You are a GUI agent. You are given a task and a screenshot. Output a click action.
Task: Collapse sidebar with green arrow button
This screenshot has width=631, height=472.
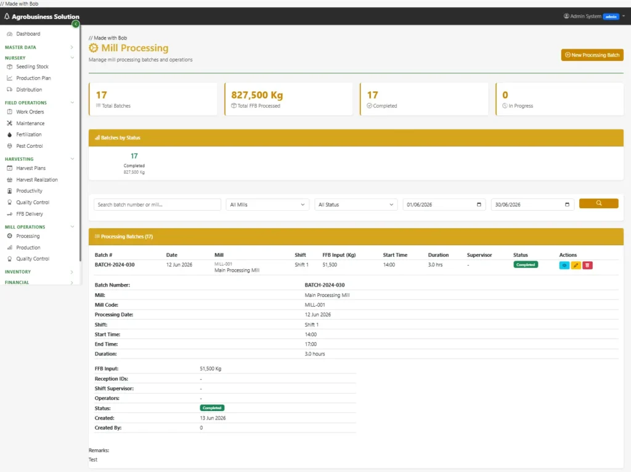[75, 24]
